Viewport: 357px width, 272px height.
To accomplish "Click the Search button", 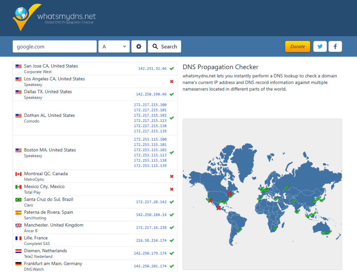I will point(165,46).
